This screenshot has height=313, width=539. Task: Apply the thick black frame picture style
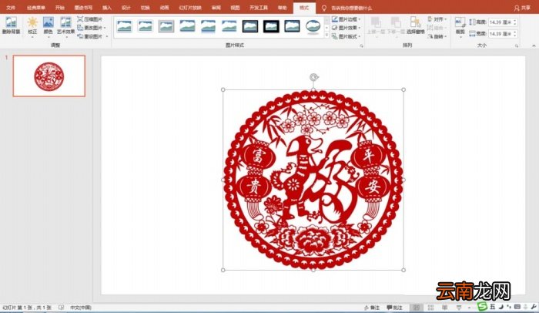point(271,26)
